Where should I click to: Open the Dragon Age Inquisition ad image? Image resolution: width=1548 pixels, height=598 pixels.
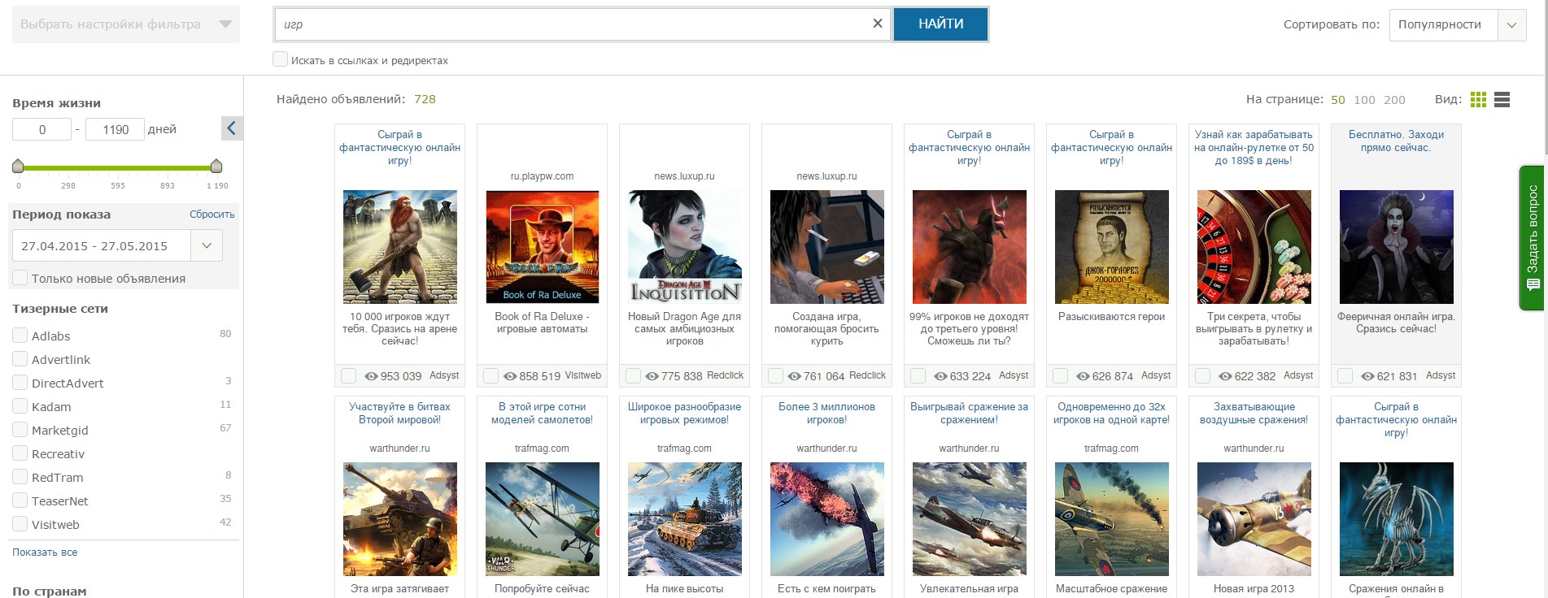pos(684,247)
